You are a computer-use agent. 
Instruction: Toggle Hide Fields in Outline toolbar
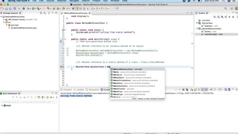coord(222,17)
